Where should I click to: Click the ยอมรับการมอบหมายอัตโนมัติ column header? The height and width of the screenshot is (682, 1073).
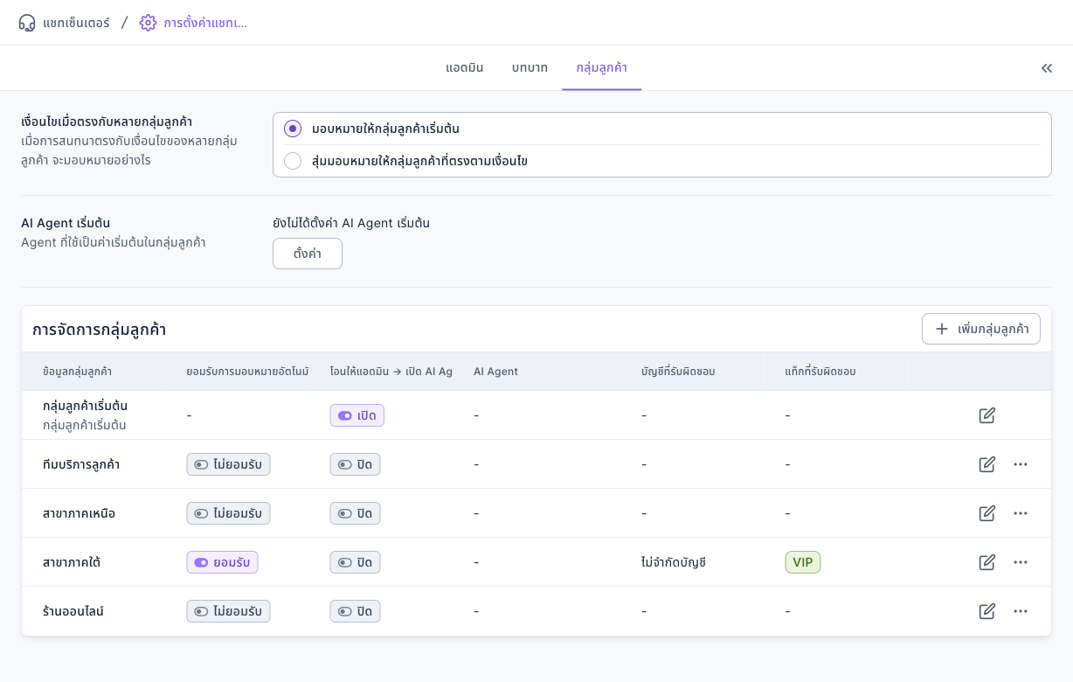pyautogui.click(x=247, y=372)
